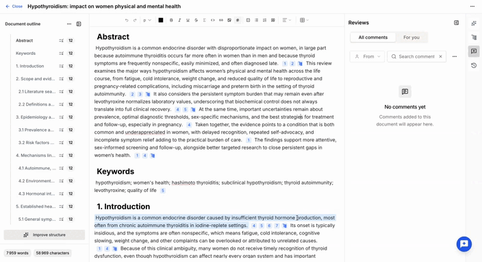Select outline item 3.2 Risk factors

click(36, 143)
